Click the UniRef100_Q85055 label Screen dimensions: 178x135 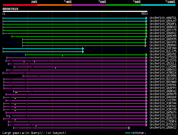(163, 36)
